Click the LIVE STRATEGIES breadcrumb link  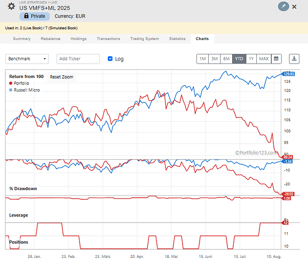(33, 2)
